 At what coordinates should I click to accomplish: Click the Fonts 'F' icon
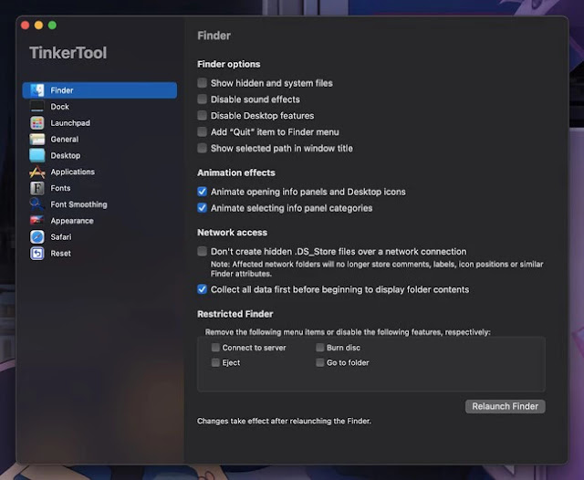(x=37, y=188)
